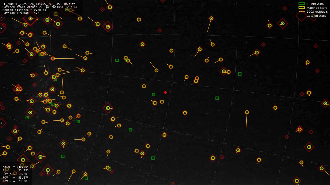Click the unmatched green square nearest the red center cross
330x185 pixels.
(x=154, y=94)
